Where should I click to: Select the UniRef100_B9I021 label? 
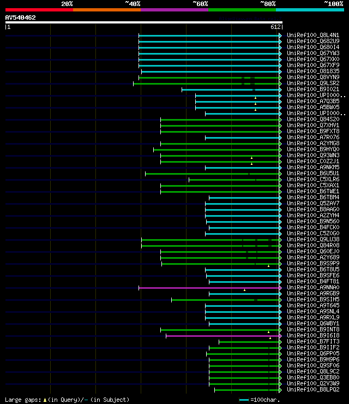[313, 89]
